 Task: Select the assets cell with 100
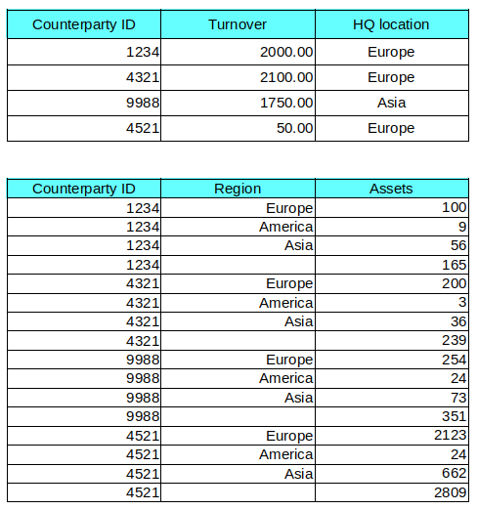392,207
